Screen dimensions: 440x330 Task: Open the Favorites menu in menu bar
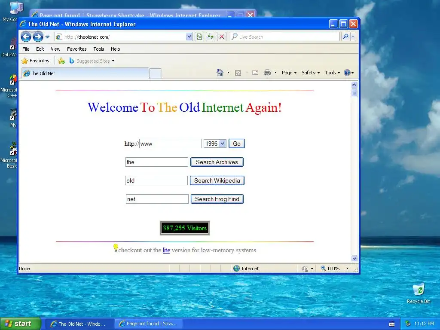(76, 49)
